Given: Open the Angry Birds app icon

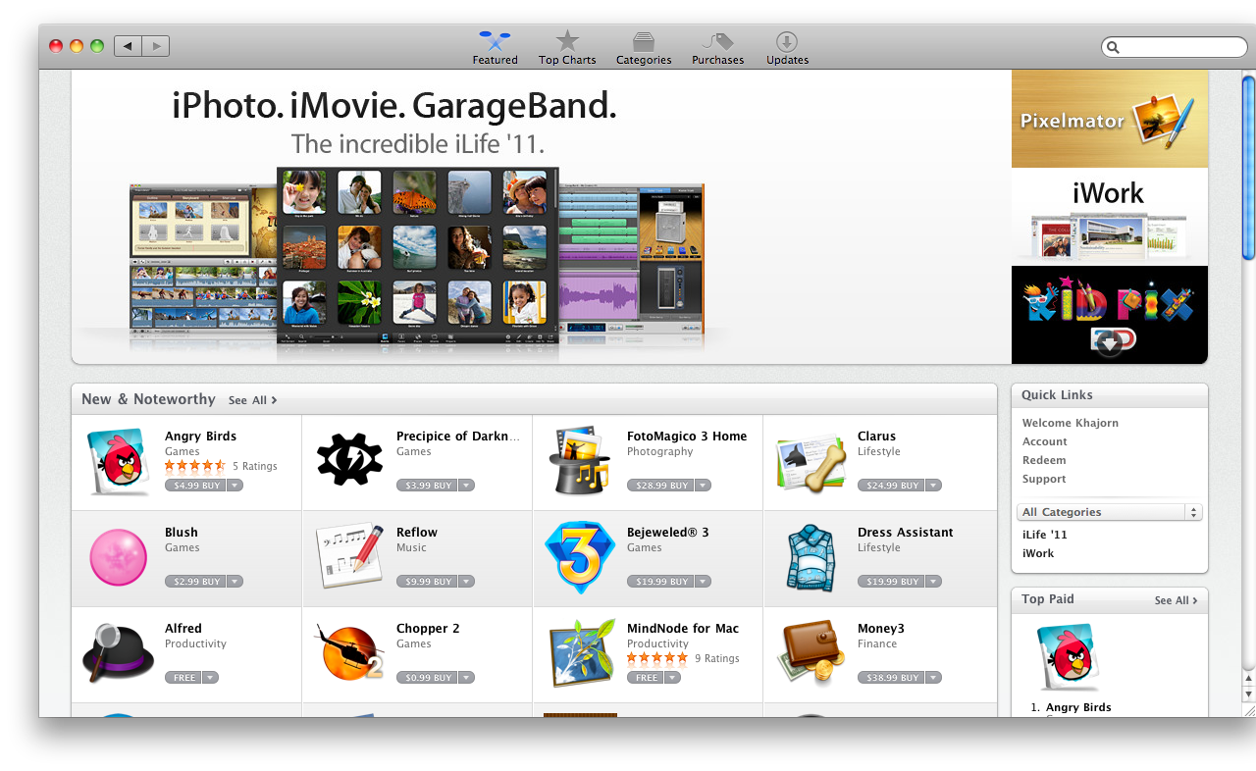Looking at the screenshot, I should point(119,461).
